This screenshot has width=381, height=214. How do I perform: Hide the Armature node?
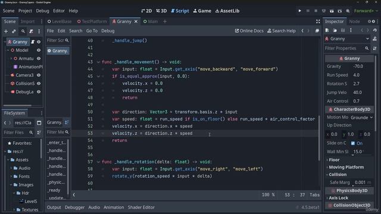tap(39, 58)
